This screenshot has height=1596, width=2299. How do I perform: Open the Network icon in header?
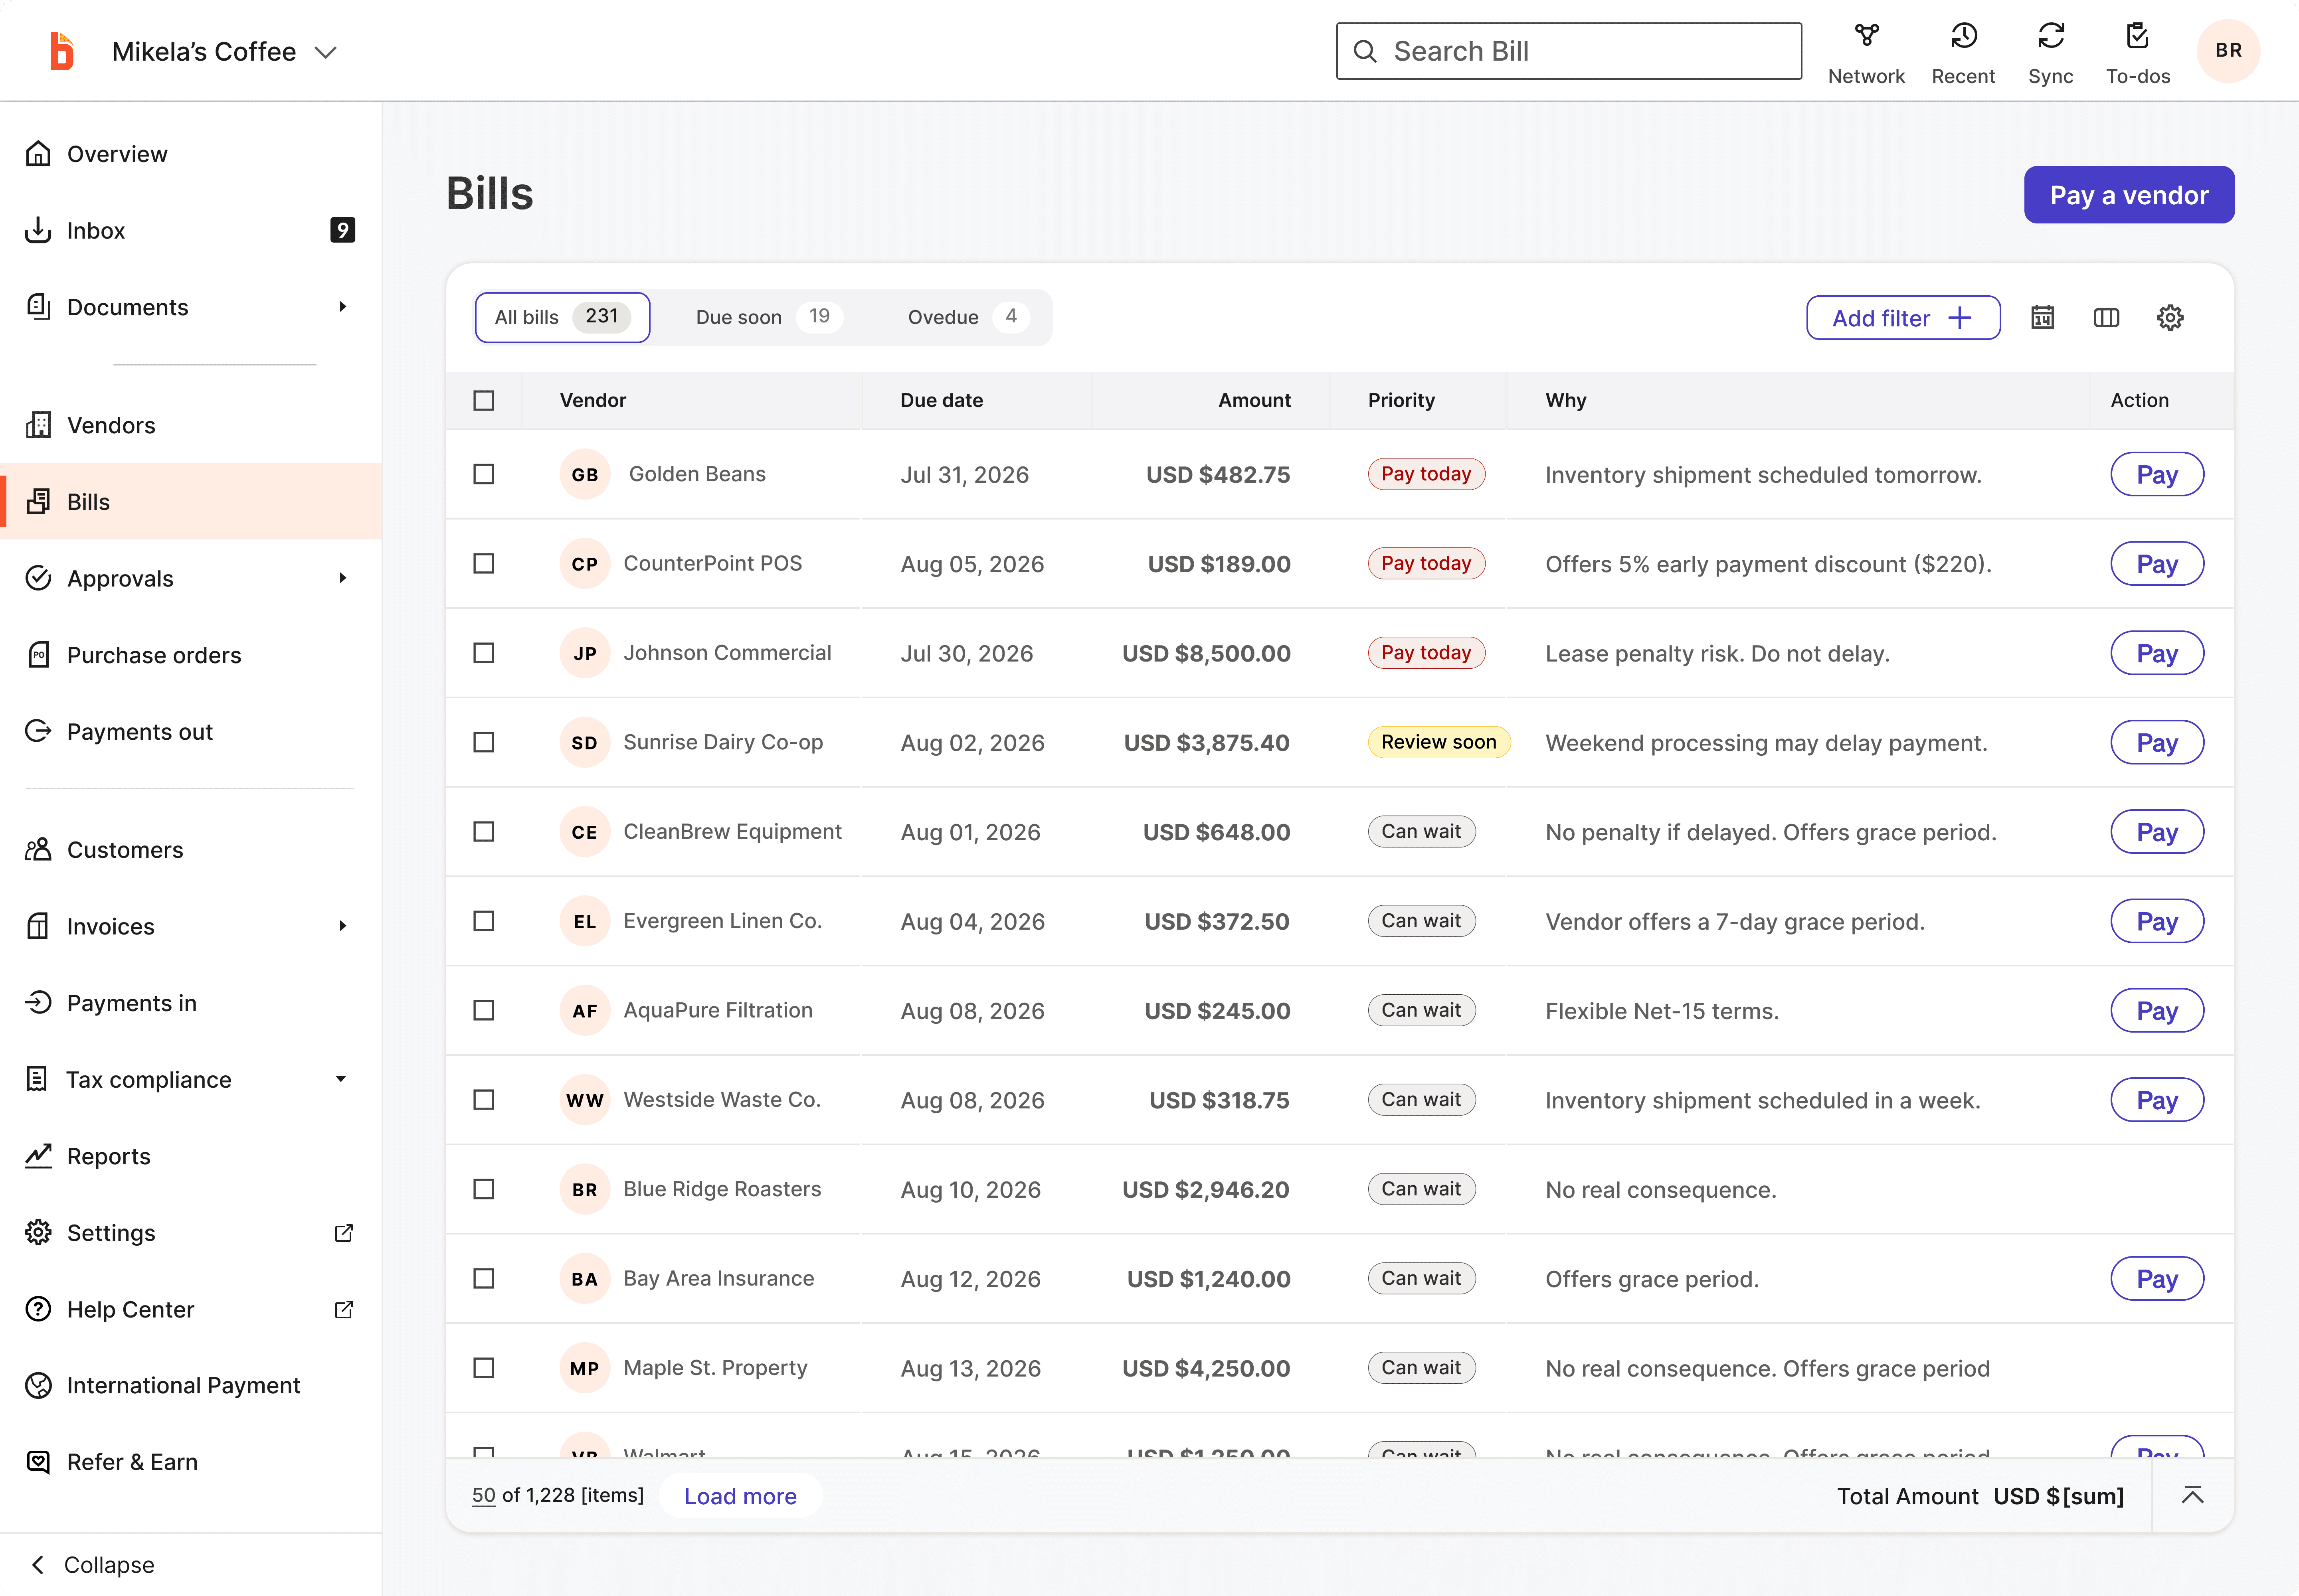pyautogui.click(x=1866, y=36)
